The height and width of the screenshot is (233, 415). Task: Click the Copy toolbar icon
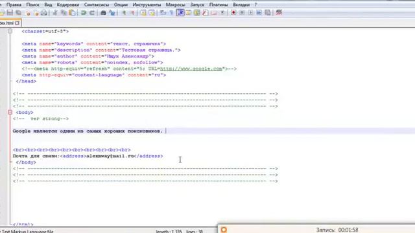coord(64,12)
